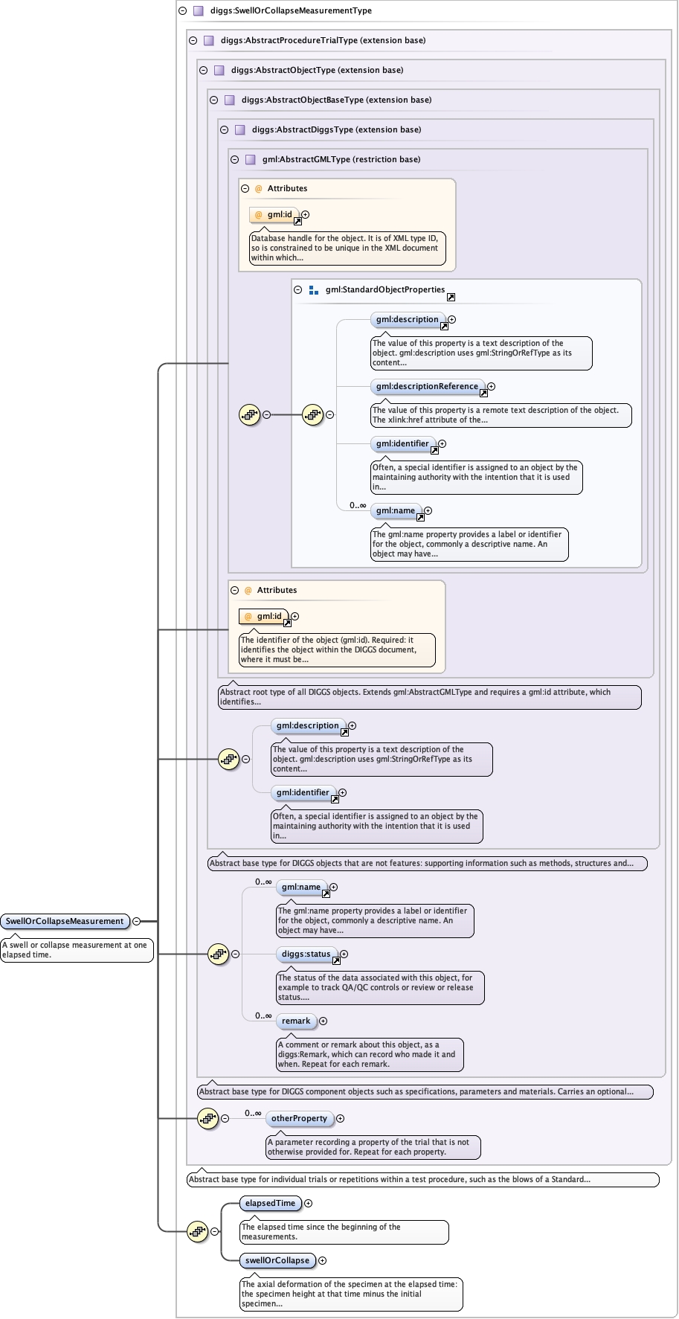Click the sequence icon next to otherProperty
Image resolution: width=679 pixels, height=1319 pixels.
pos(207,1118)
